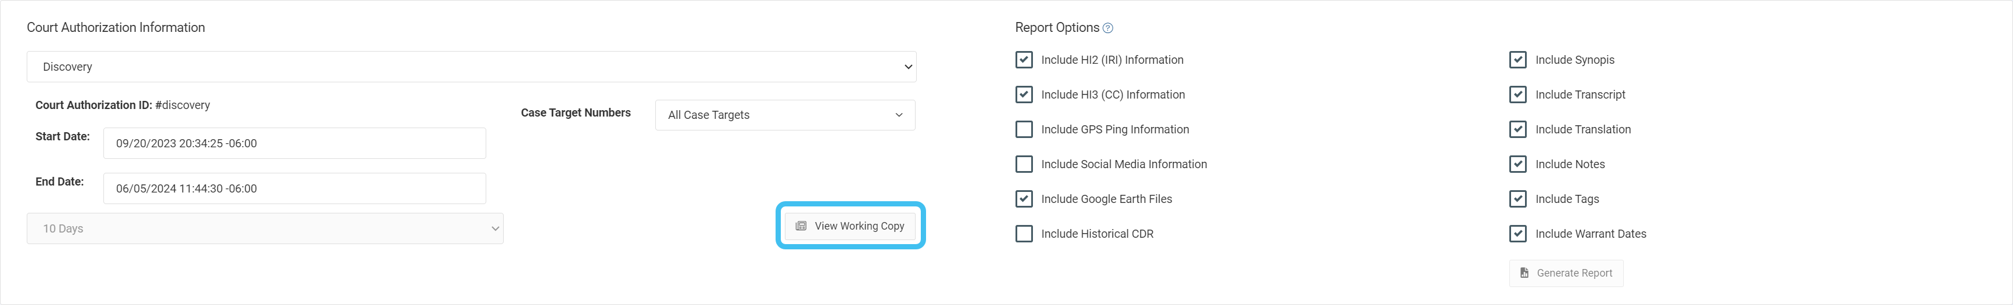Open the 10 Days duration dropdown
Viewport: 2013px width, 305px height.
pyautogui.click(x=265, y=228)
